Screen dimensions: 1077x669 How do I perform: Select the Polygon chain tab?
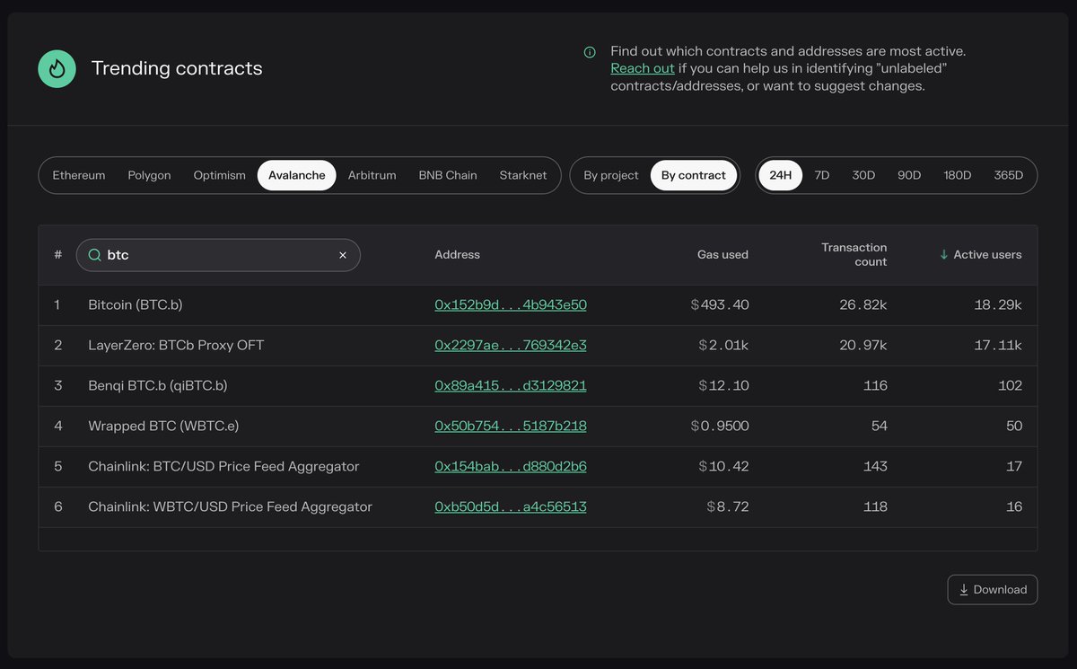pyautogui.click(x=149, y=175)
